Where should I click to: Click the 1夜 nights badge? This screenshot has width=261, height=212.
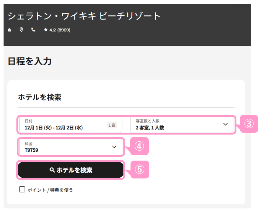[x=112, y=125]
